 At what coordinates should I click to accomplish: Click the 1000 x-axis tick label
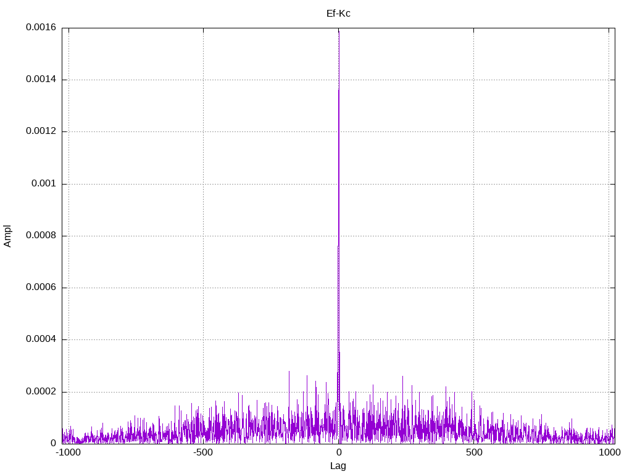(609, 452)
